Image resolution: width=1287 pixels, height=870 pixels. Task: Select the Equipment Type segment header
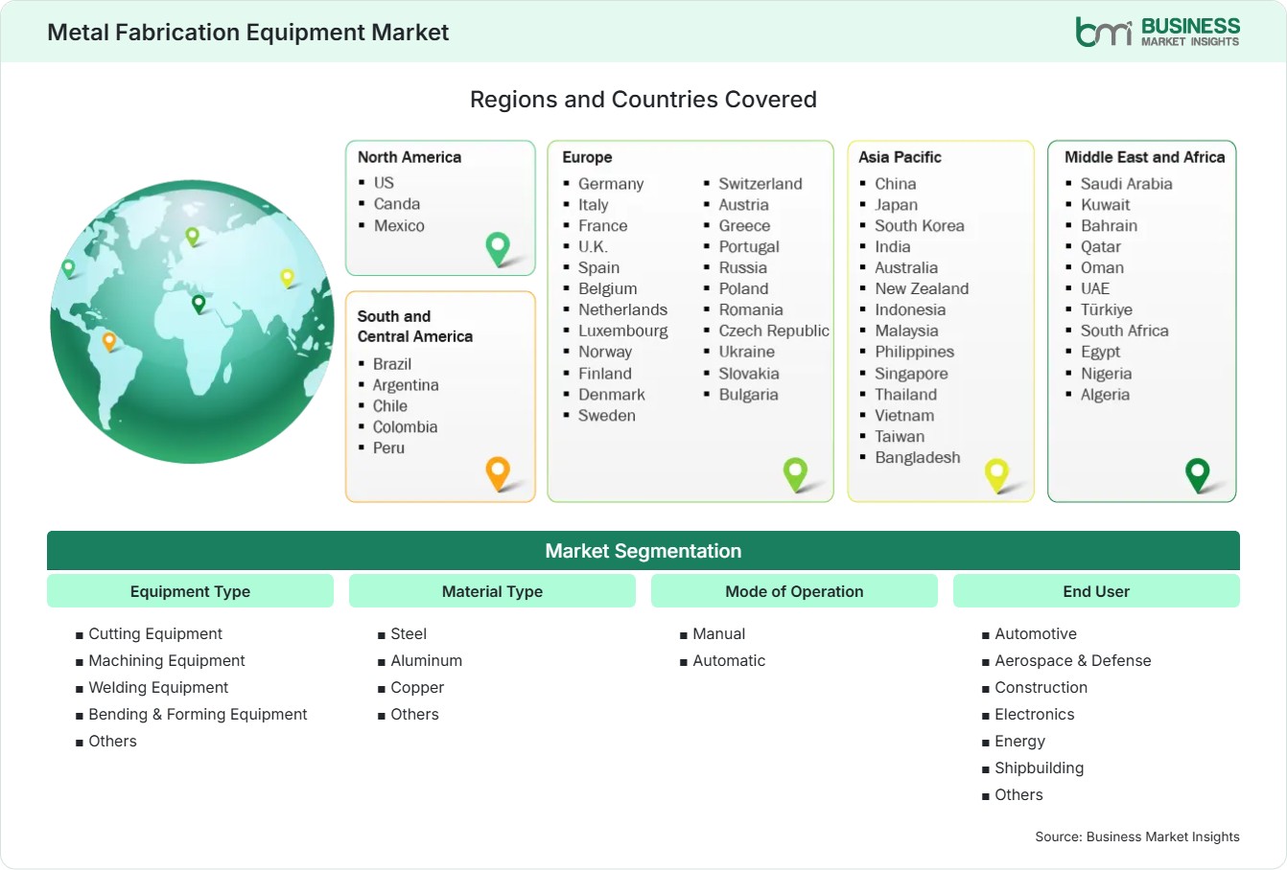point(190,591)
